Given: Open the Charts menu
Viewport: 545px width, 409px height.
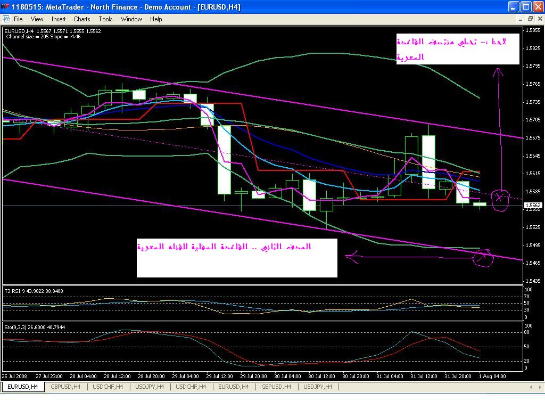Looking at the screenshot, I should click(x=82, y=19).
